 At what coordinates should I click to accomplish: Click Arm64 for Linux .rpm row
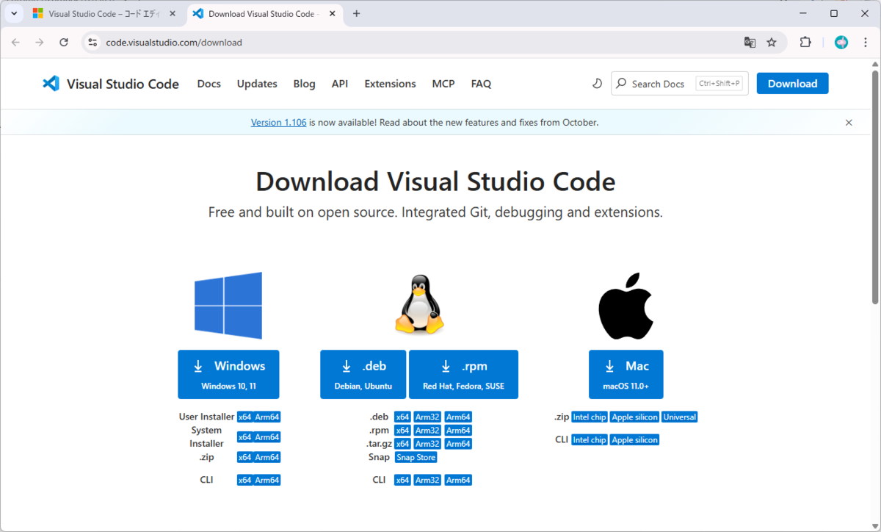click(458, 431)
